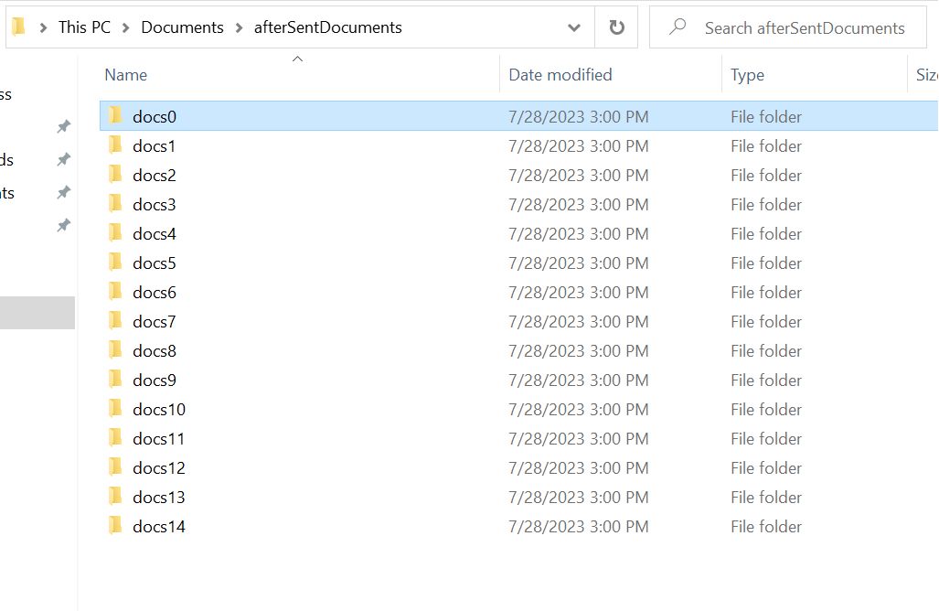
Task: Click the date modified of docs10
Action: [579, 410]
